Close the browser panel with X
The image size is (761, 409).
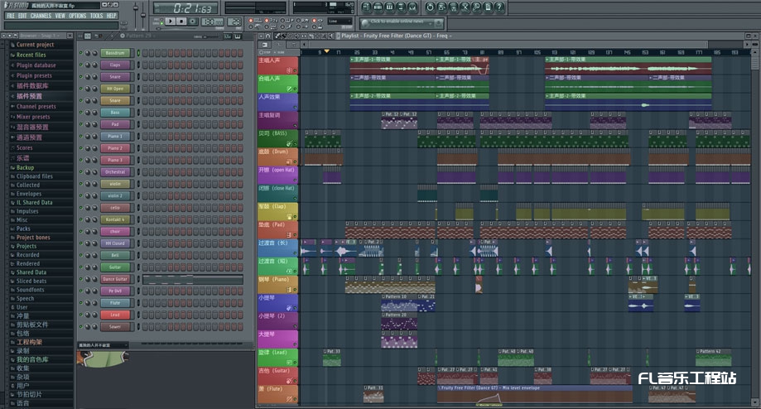[x=70, y=36]
